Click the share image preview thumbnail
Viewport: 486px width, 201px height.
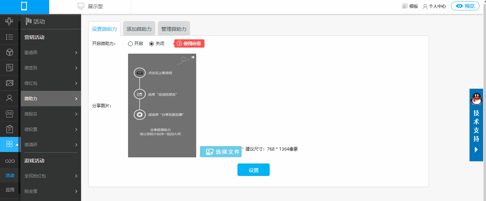point(162,106)
